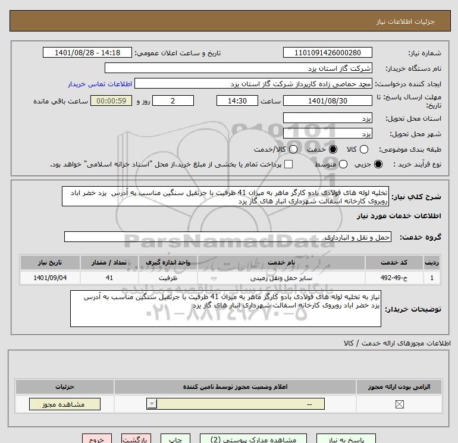This screenshot has height=443, width=458.
Task: Click service code ج-49-492 cell
Action: coord(394,278)
